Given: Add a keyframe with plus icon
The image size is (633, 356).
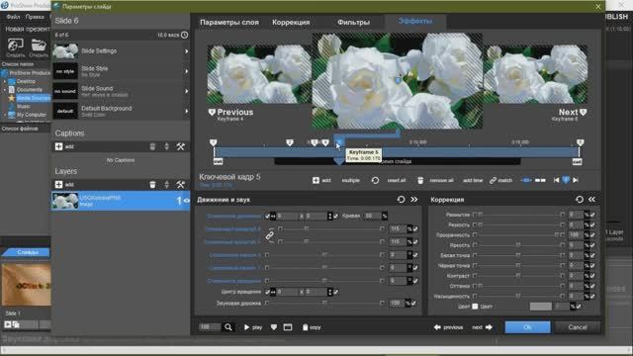Looking at the screenshot, I should click(x=316, y=180).
